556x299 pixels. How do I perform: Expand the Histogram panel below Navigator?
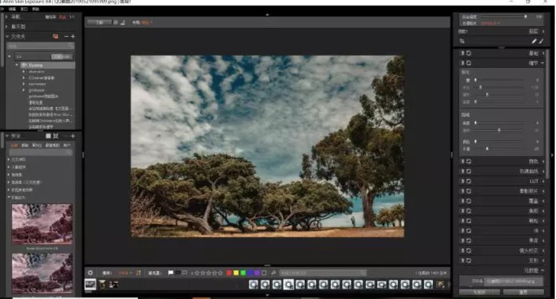pos(7,27)
